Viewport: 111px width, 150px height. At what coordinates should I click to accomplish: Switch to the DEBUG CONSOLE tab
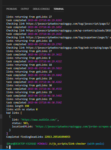click(x=41, y=9)
